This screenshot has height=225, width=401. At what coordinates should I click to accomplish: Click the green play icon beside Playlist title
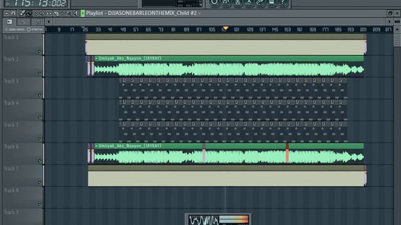83,13
